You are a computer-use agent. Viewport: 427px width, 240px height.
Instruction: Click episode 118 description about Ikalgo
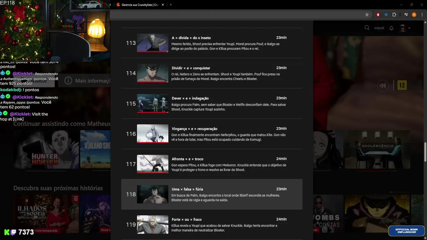pyautogui.click(x=226, y=198)
